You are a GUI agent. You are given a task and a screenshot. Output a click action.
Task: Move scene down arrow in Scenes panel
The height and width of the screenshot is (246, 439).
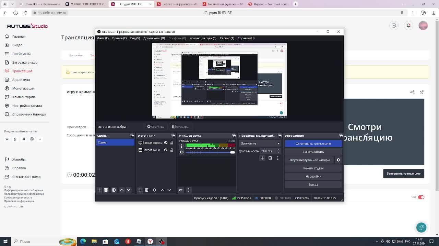pos(129,190)
